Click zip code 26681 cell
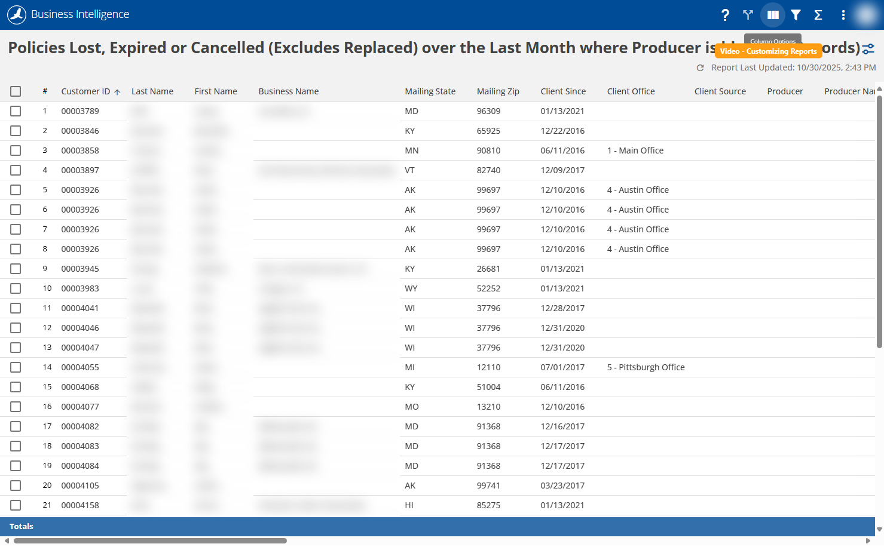 tap(489, 269)
